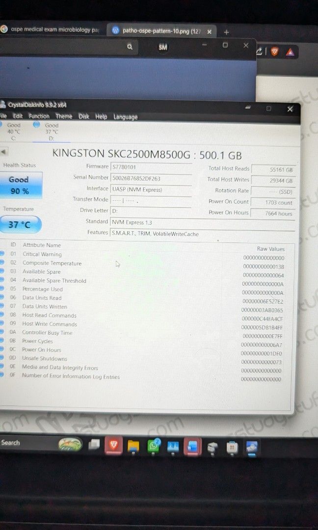This screenshot has width=318, height=530.
Task: Click the 37 °C temperature indicator
Action: click(20, 224)
